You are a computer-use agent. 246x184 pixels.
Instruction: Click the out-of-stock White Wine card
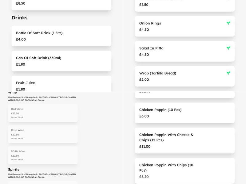42,155
